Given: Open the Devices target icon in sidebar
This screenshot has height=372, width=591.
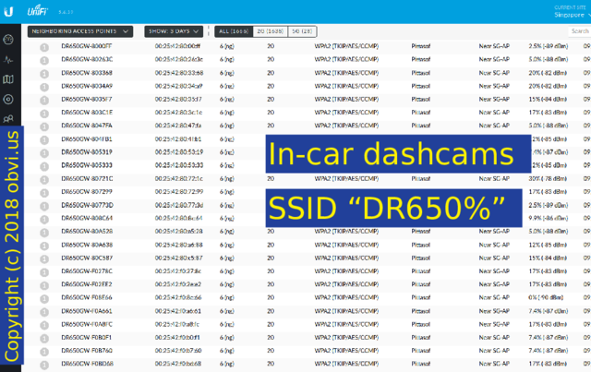Looking at the screenshot, I should click(8, 99).
